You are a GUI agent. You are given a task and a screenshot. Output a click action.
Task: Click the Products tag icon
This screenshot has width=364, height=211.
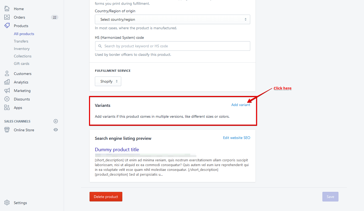point(7,26)
